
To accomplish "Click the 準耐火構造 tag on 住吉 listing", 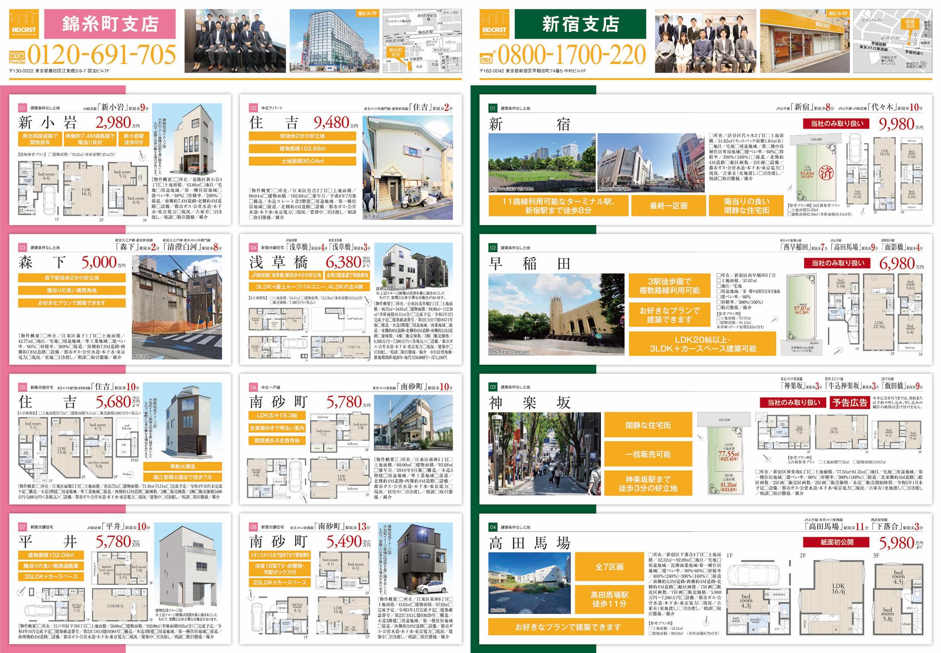I will pyautogui.click(x=183, y=467).
